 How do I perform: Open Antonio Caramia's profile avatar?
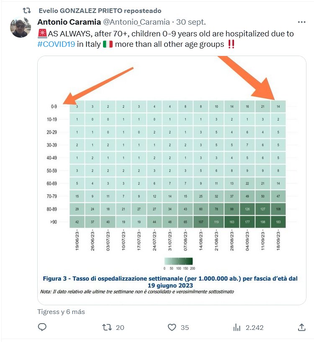pos(21,28)
